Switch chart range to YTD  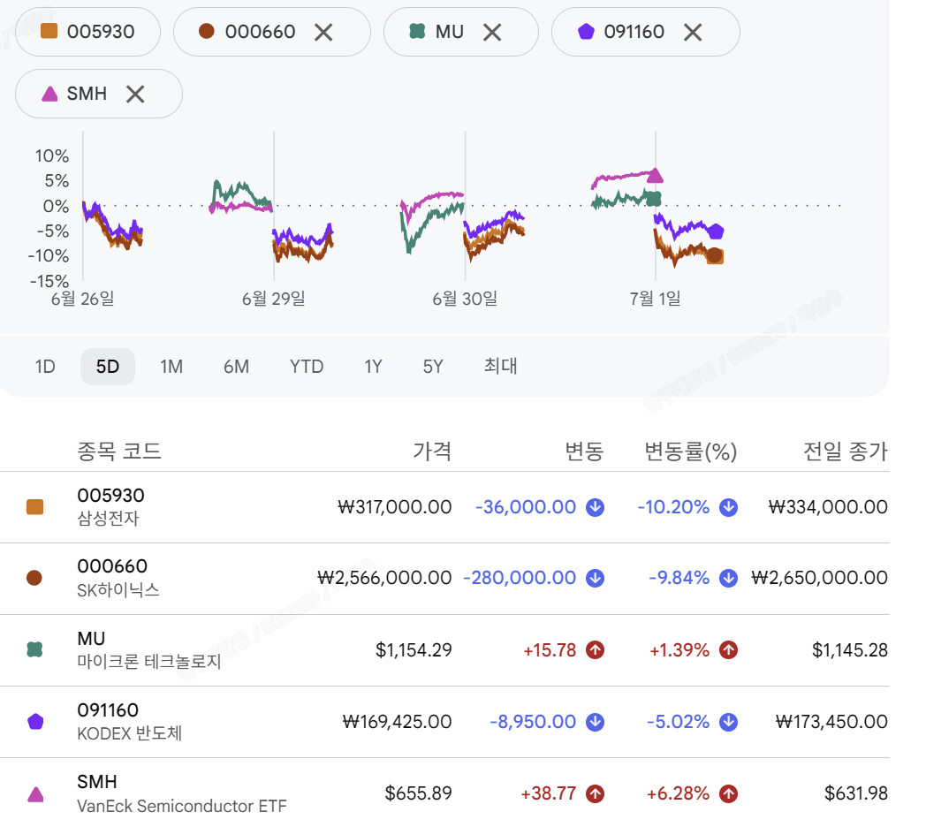(x=307, y=367)
